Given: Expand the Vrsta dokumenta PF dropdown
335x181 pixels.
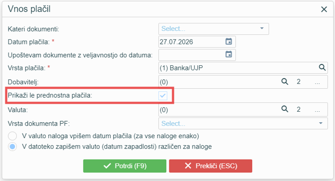Looking at the screenshot, I should [243, 123].
